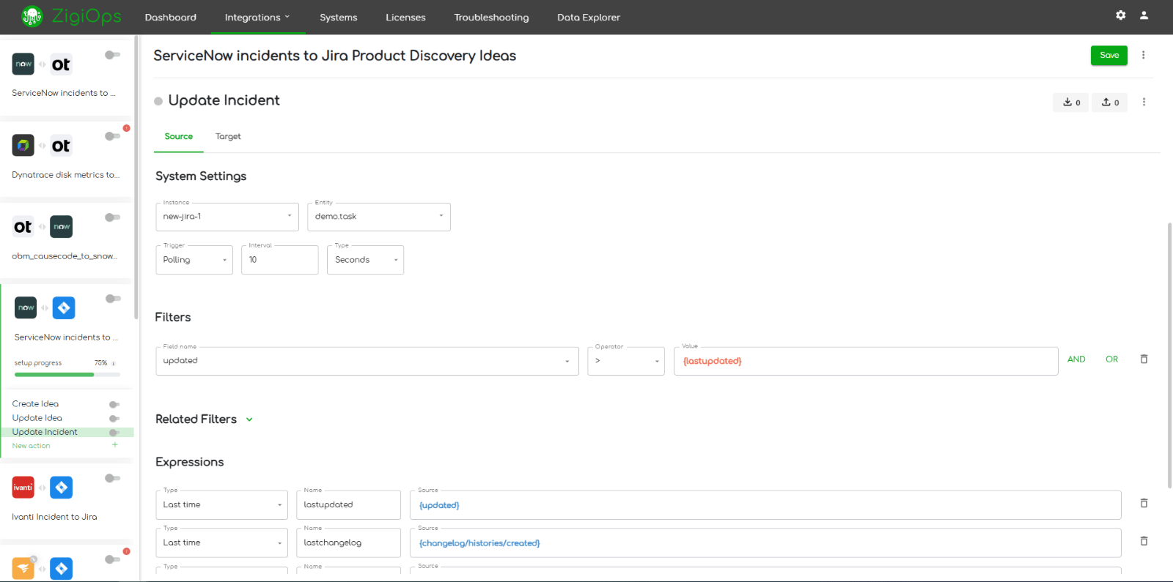Add an OR filter condition
Viewport: 1173px width, 582px height.
pos(1112,359)
